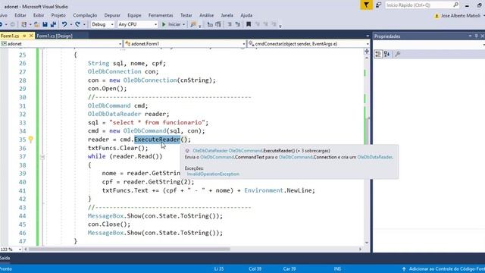Click the Quick Launch magnifier icon
The height and width of the screenshot is (273, 485).
point(455,5)
